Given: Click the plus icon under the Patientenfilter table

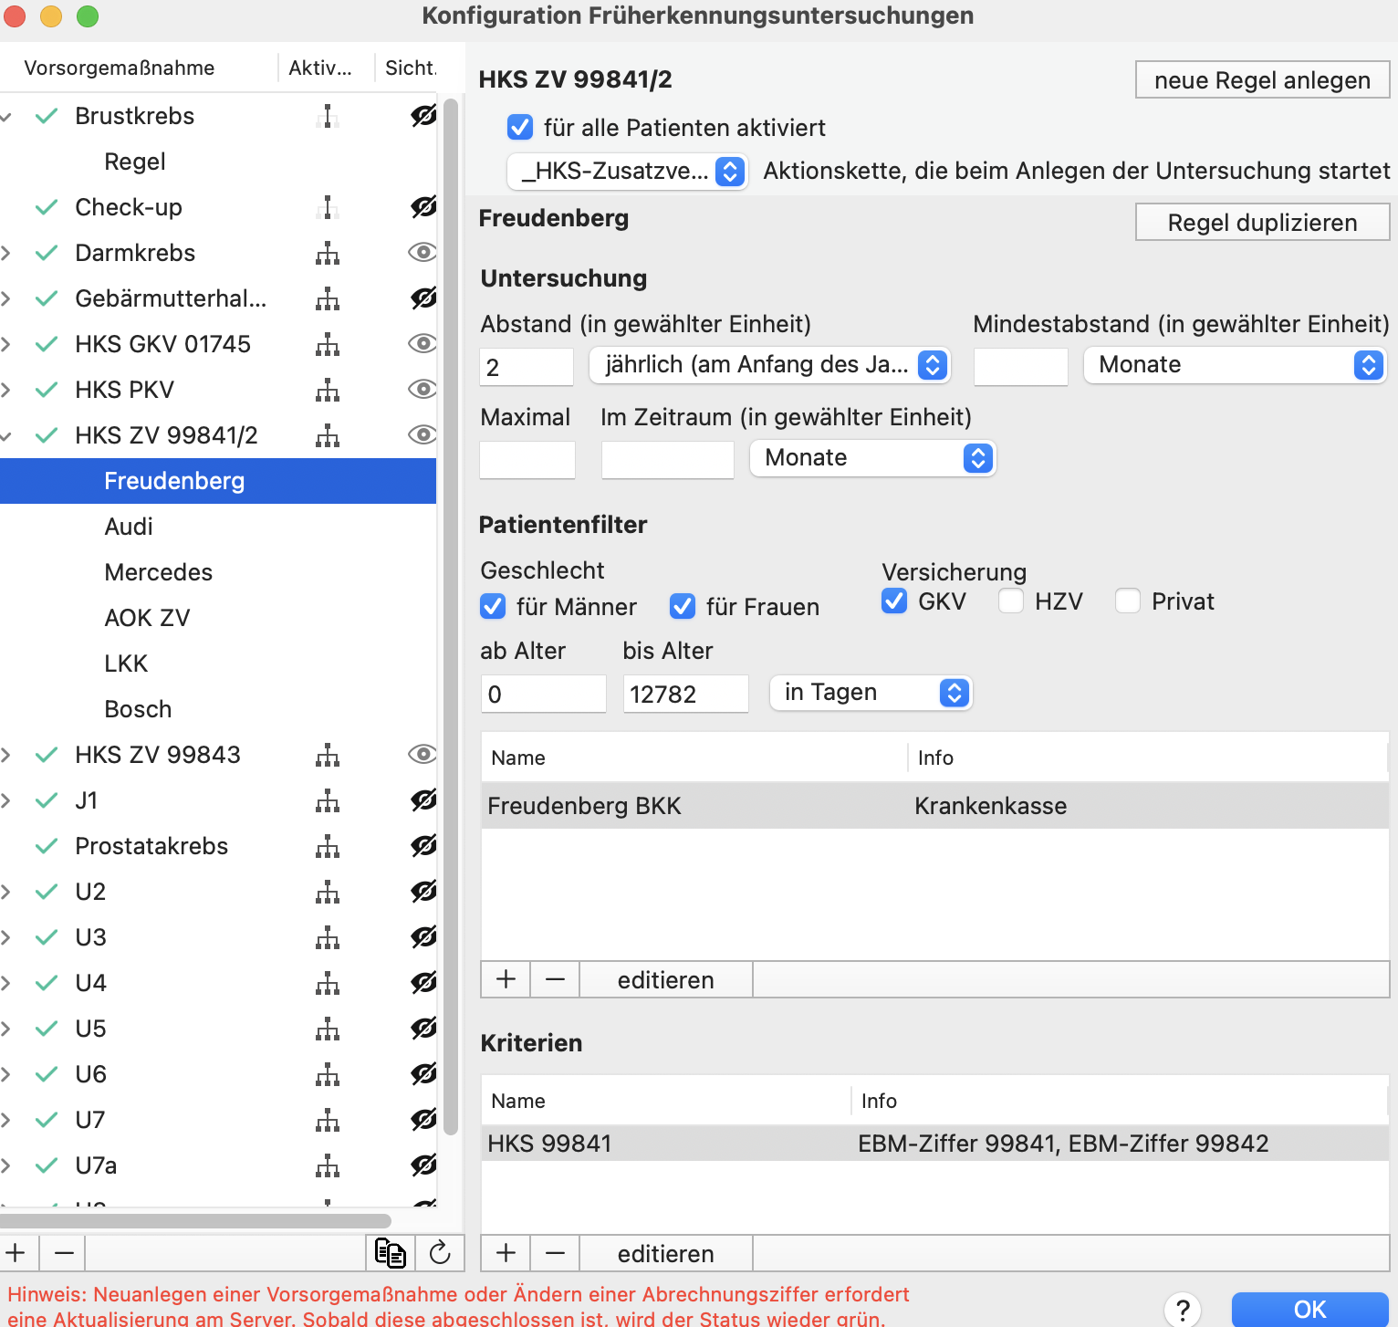Looking at the screenshot, I should [x=506, y=979].
